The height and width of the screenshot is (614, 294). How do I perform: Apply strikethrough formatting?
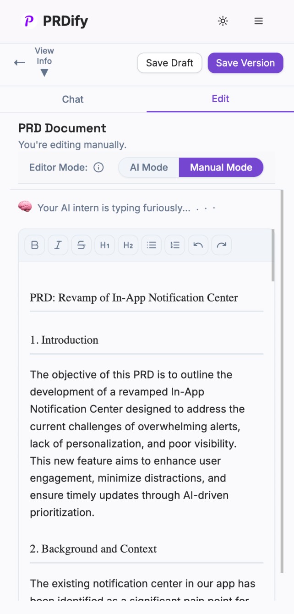[x=81, y=245]
